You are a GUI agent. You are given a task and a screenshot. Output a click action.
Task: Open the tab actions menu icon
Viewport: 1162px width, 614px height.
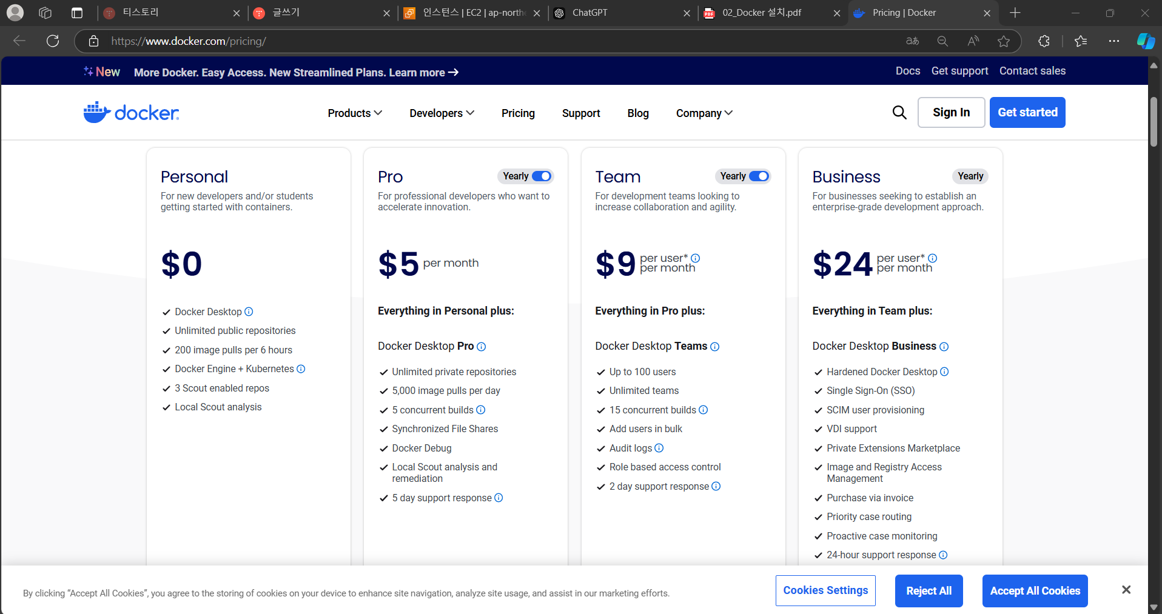coord(77,13)
